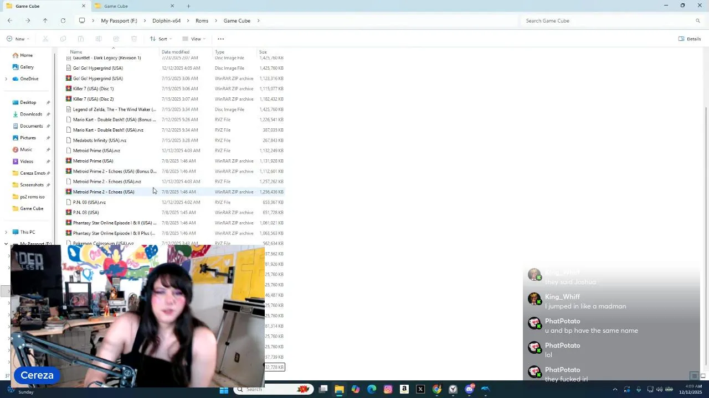
Task: Click the Cut scissors icon
Action: (x=45, y=39)
